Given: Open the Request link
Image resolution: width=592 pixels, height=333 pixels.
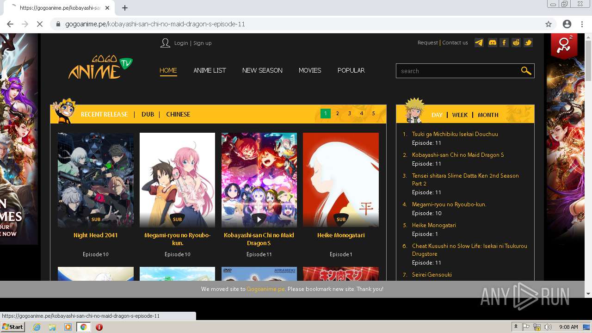Looking at the screenshot, I should [427, 43].
